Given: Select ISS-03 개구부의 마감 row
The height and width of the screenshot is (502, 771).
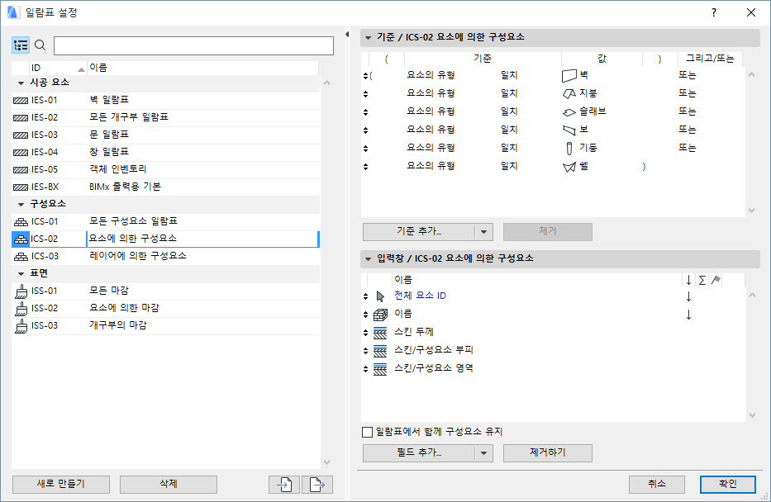Looking at the screenshot, I should (x=166, y=325).
